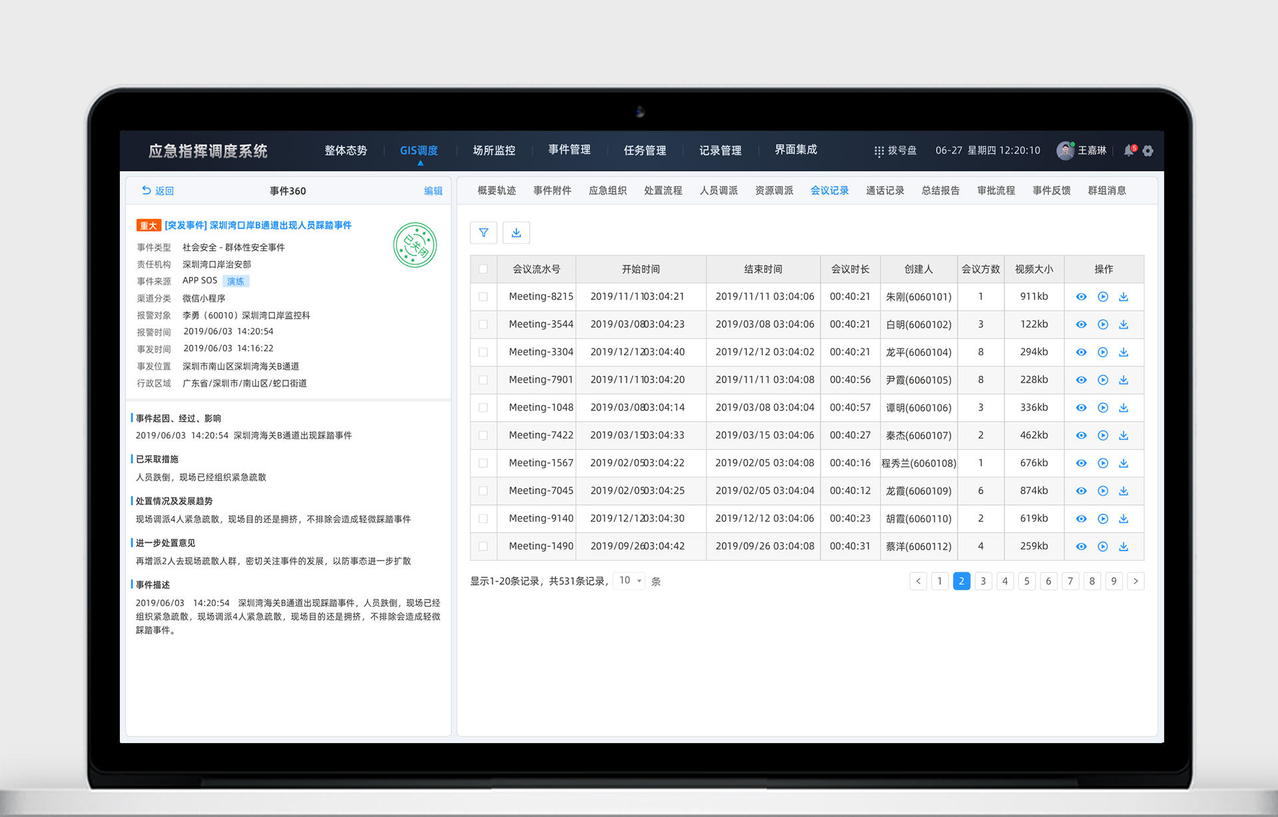
Task: Click the export download icon beside filter
Action: (516, 233)
